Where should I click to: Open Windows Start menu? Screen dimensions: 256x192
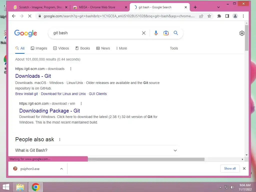[6, 187]
